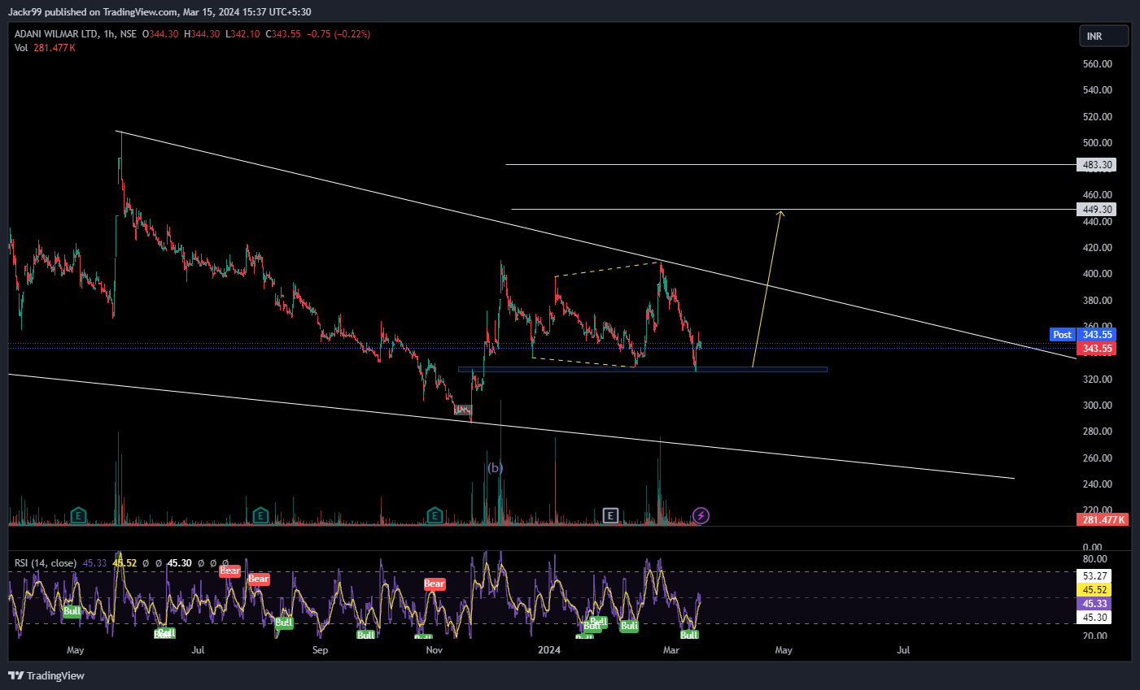Screen dimensions: 1140x690
Task: Click the 2024 label on time axis
Action: (549, 650)
